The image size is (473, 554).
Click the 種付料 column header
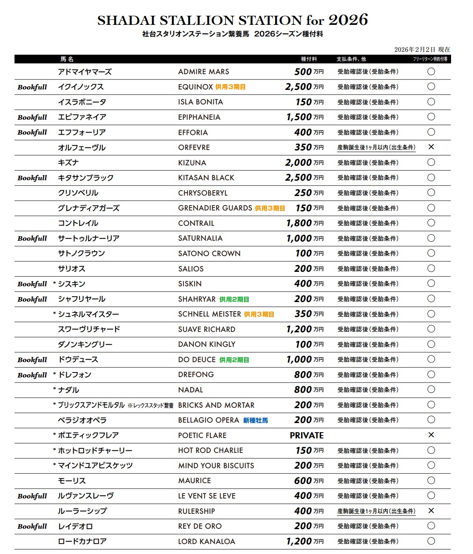coord(309,59)
